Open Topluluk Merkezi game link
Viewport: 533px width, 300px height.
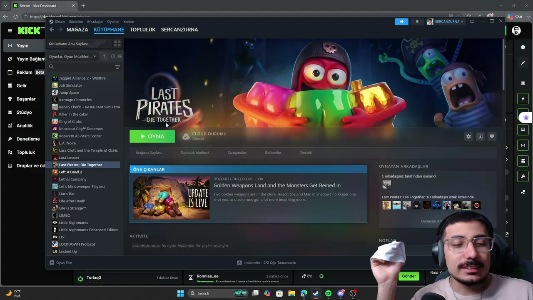[194, 152]
